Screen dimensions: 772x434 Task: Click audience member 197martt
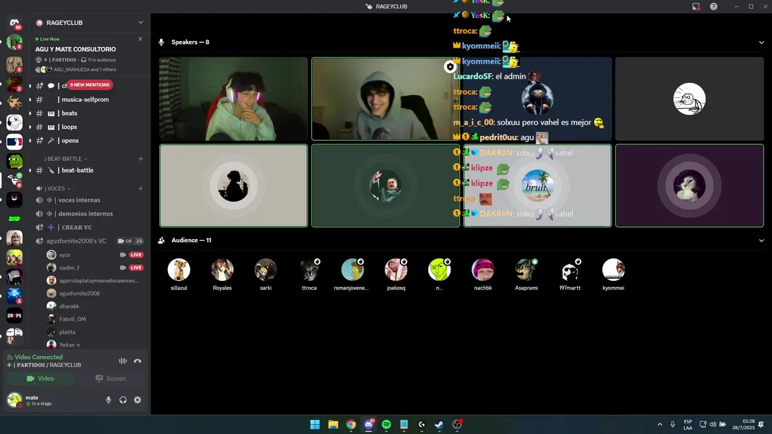pos(570,275)
